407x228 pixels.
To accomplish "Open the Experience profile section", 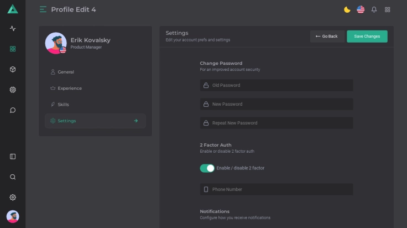I will 69,88.
